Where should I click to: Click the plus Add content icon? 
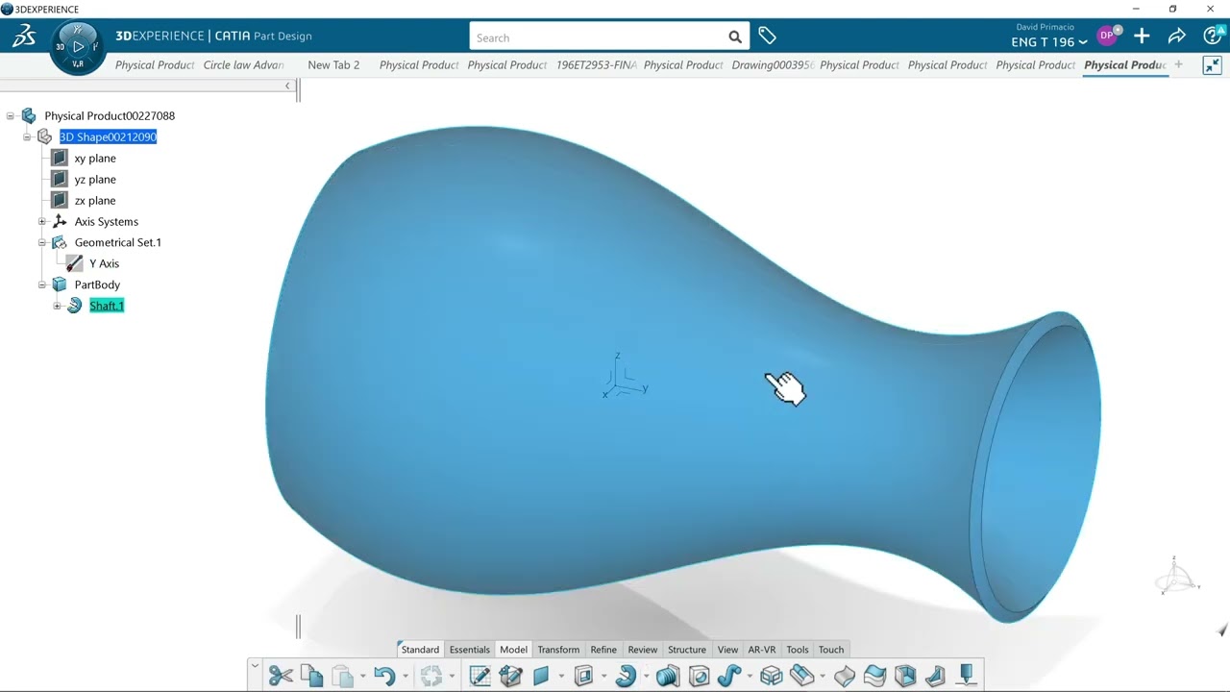click(1142, 37)
